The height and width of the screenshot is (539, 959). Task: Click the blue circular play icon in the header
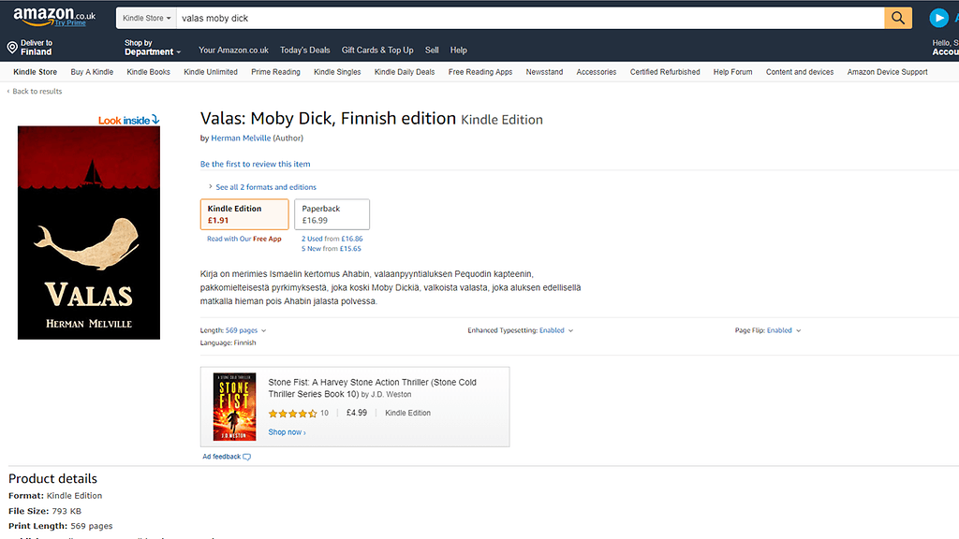coord(939,16)
